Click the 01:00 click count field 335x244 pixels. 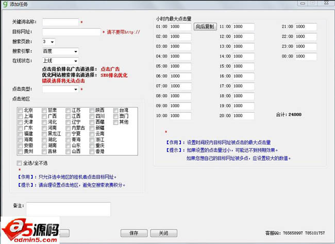click(x=180, y=27)
